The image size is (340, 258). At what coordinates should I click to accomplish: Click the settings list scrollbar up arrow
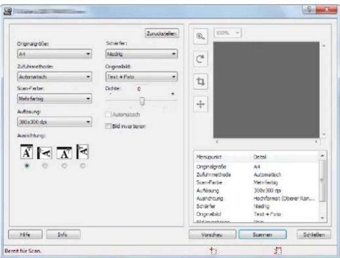click(322, 156)
